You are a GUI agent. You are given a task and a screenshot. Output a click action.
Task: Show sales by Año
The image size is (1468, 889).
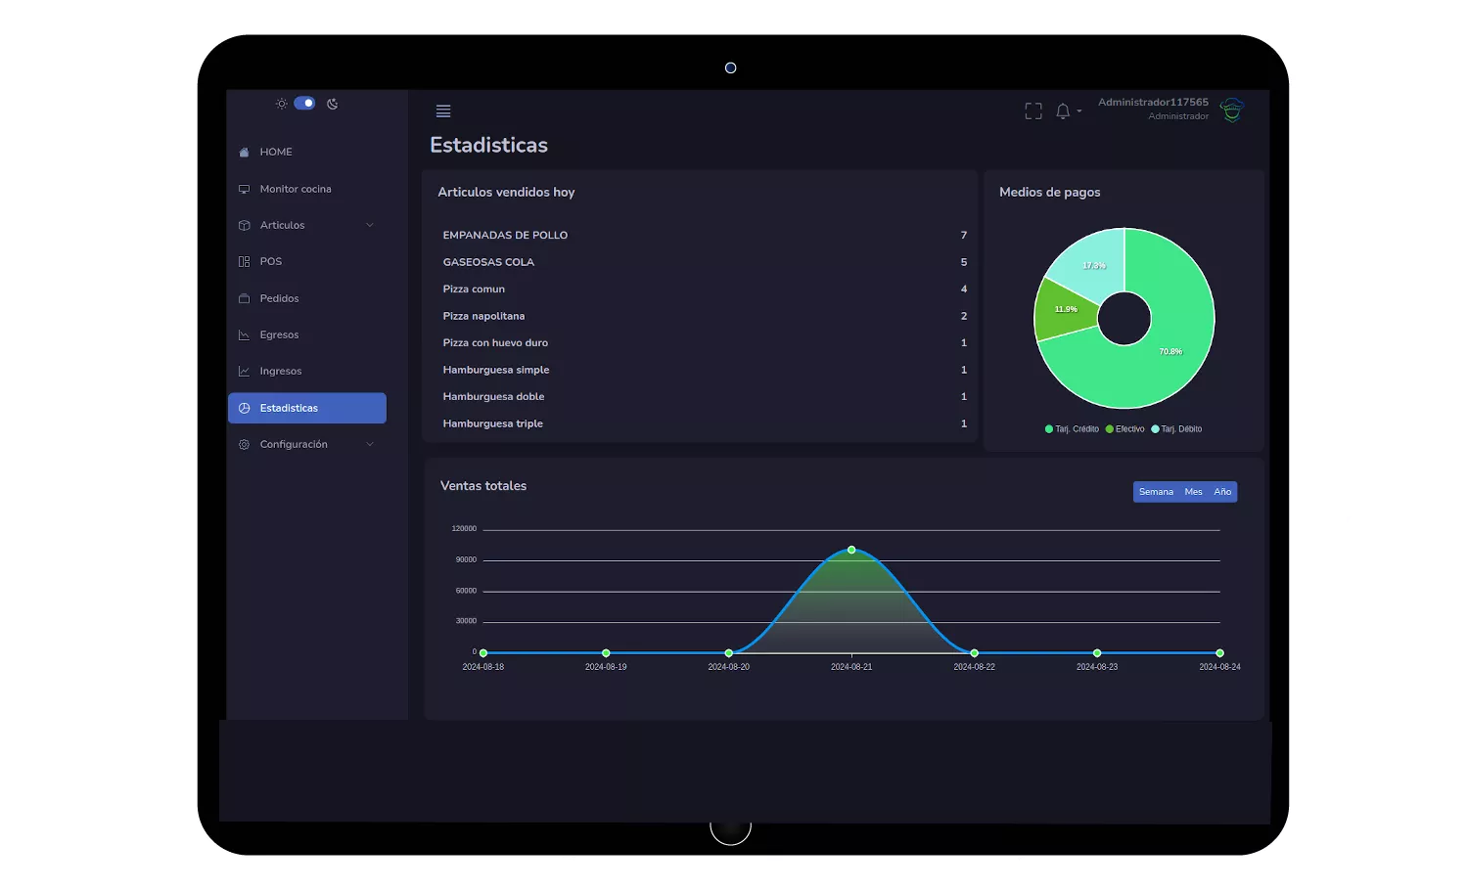click(1222, 492)
